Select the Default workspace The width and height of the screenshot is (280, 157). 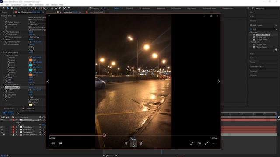pyautogui.click(x=117, y=8)
